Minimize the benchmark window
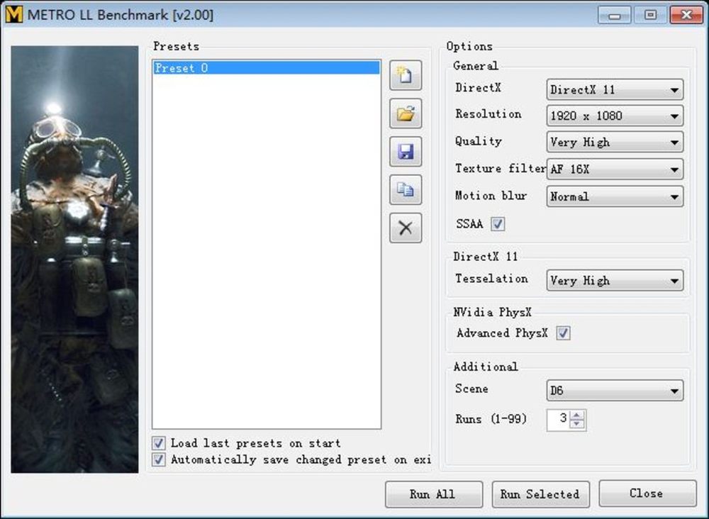The image size is (709, 519). tap(614, 16)
